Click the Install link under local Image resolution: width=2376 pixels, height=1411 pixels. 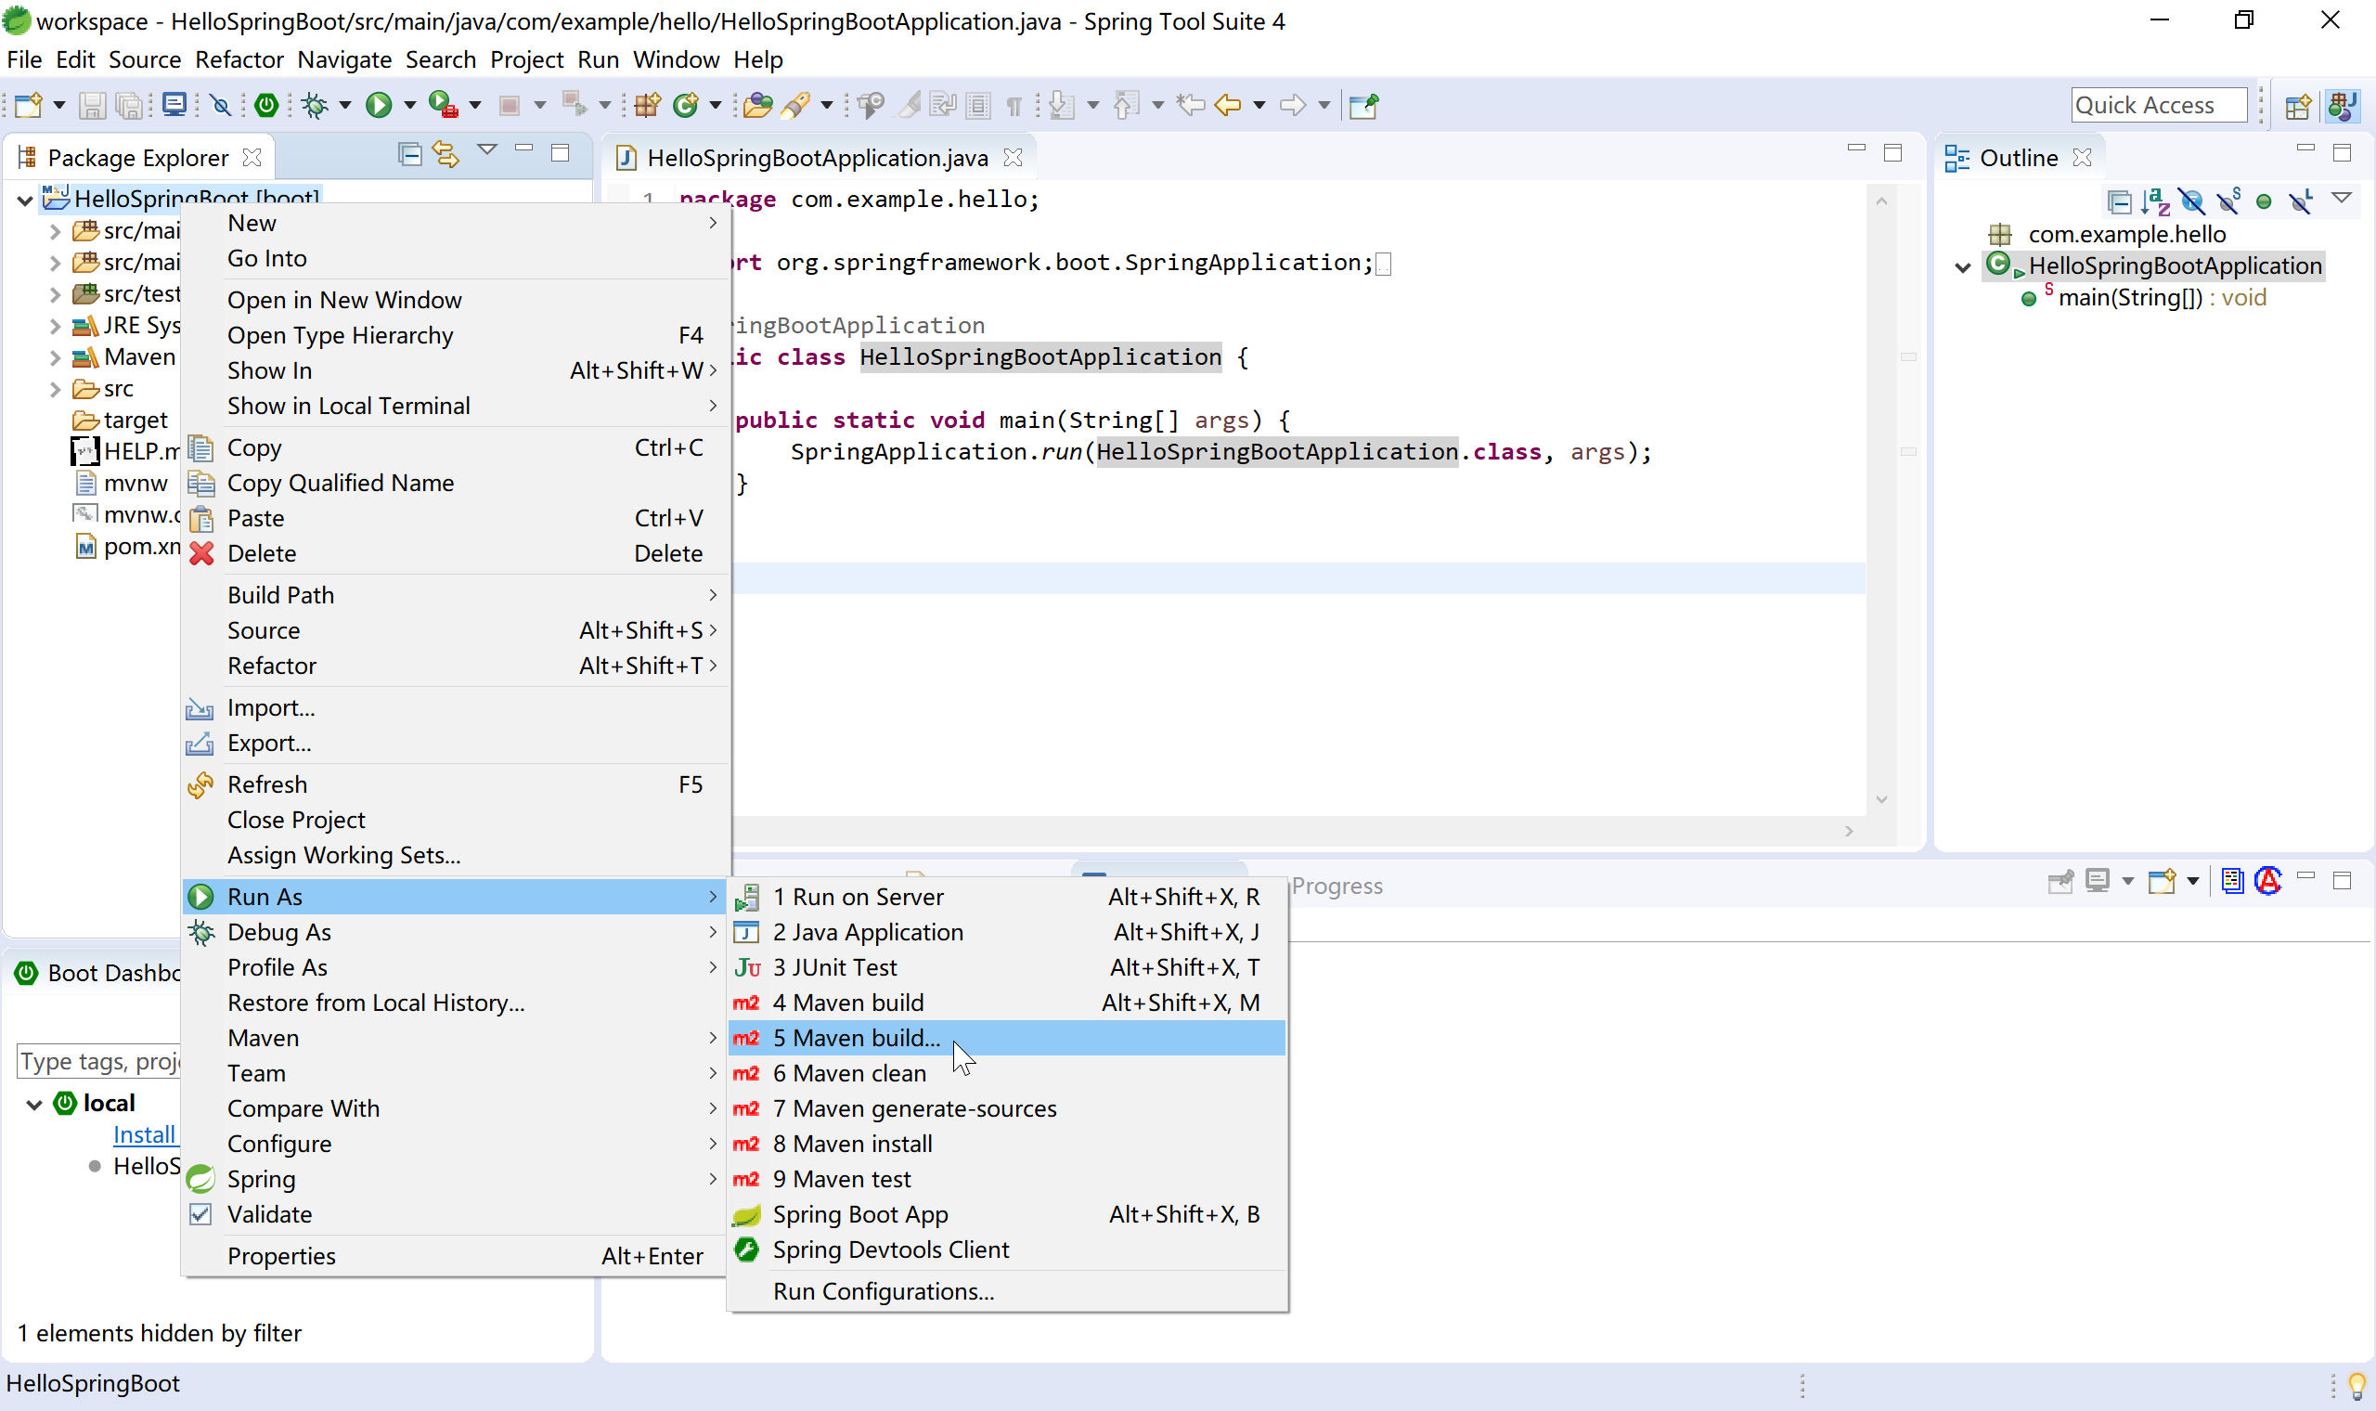[x=145, y=1134]
